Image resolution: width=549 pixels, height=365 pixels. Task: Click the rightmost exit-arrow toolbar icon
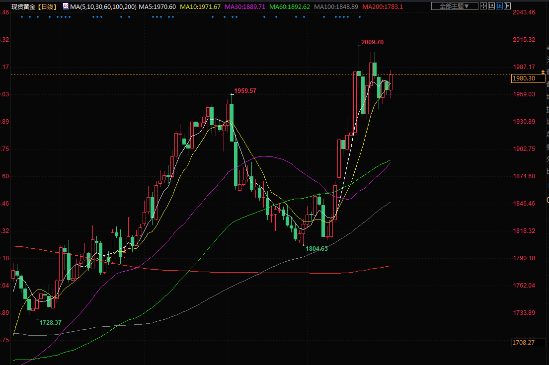[507, 6]
